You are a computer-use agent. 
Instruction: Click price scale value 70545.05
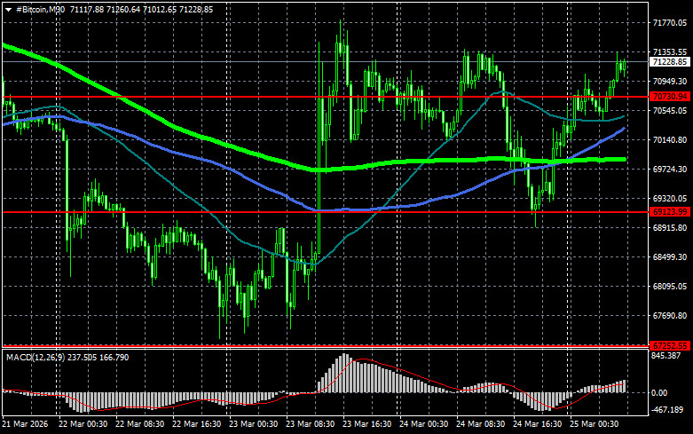pos(670,110)
